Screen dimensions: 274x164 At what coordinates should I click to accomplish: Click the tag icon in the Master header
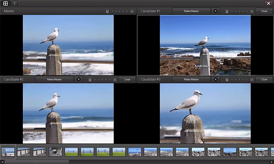(x=107, y=11)
